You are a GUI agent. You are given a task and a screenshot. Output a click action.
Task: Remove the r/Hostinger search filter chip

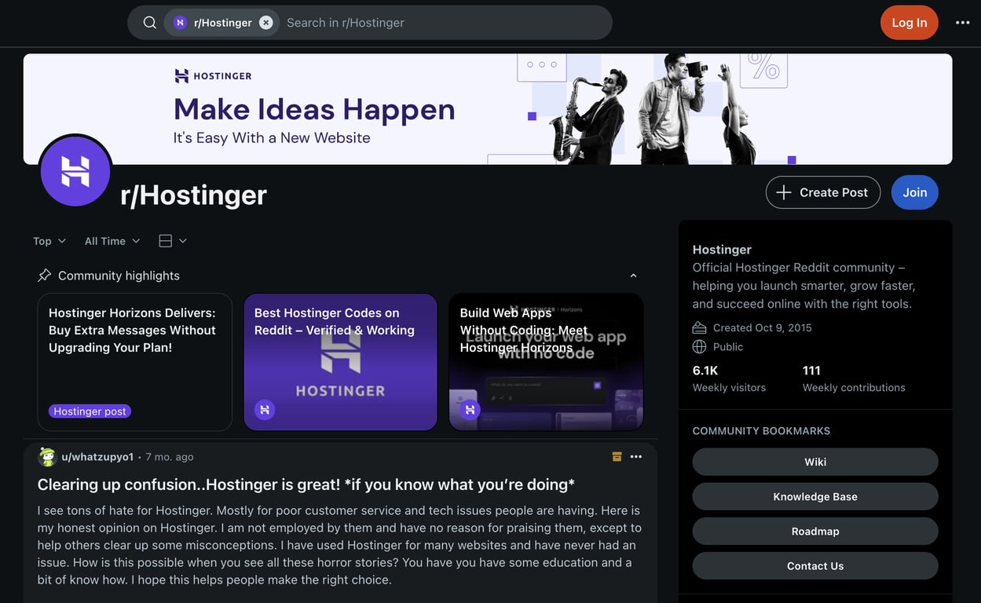265,22
